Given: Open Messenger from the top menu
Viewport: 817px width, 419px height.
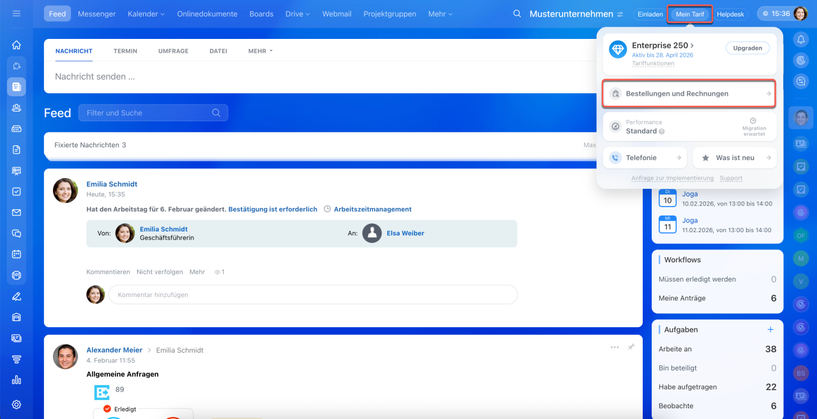Looking at the screenshot, I should click(97, 13).
